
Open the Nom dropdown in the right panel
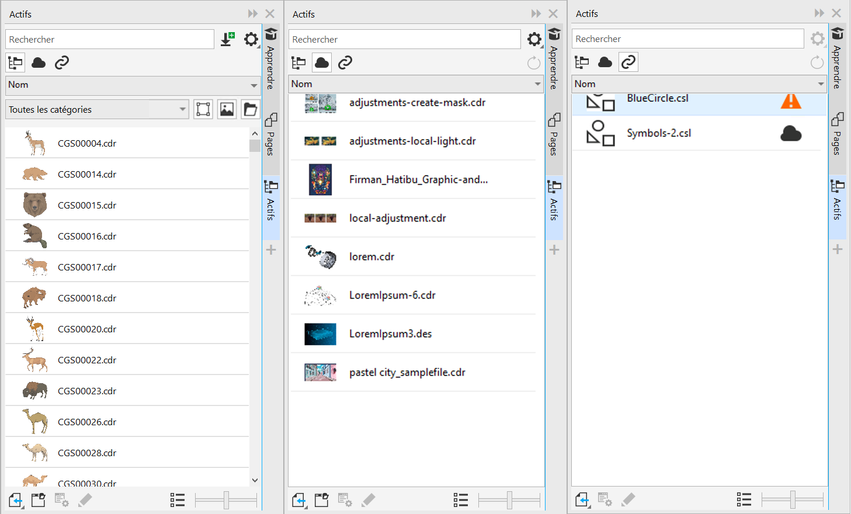[699, 84]
